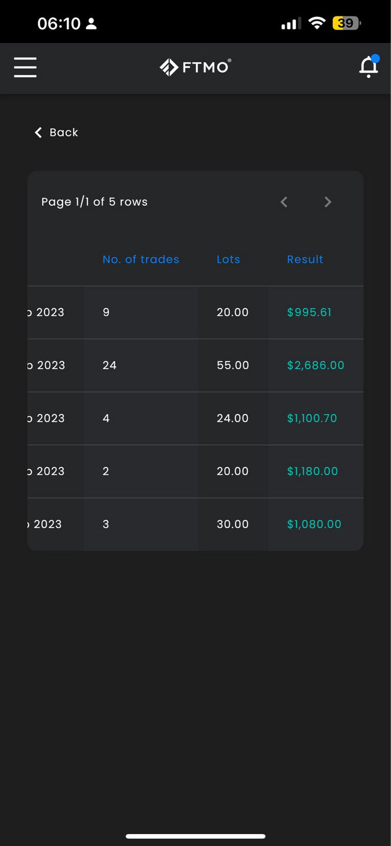The image size is (391, 846).
Task: Tap the $1,100.70 result value
Action: point(312,418)
